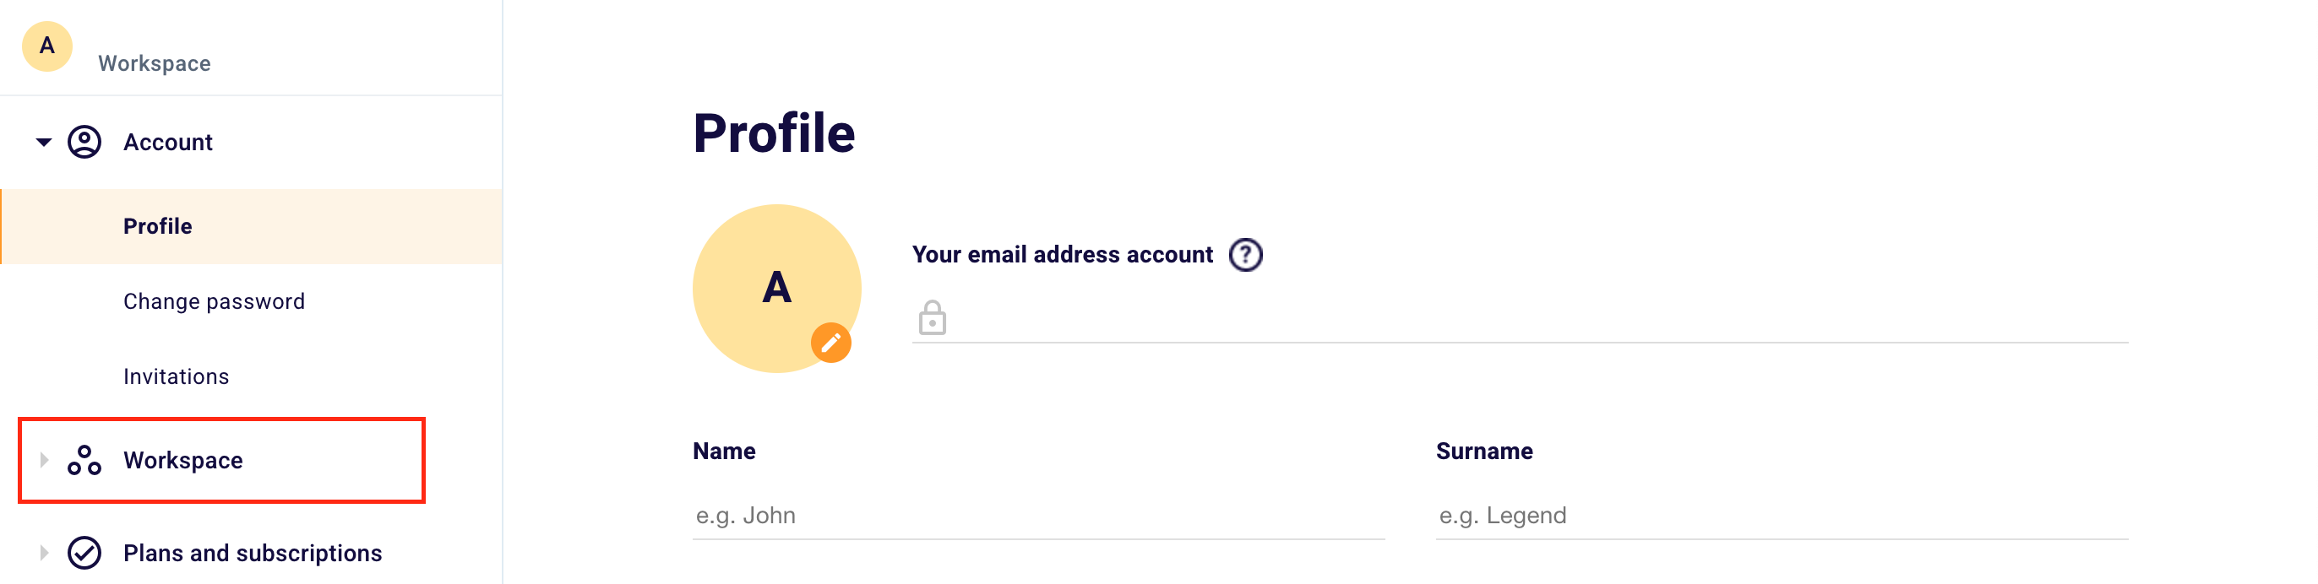The width and height of the screenshot is (2318, 584).
Task: Open the Profile menu item
Action: point(157,226)
